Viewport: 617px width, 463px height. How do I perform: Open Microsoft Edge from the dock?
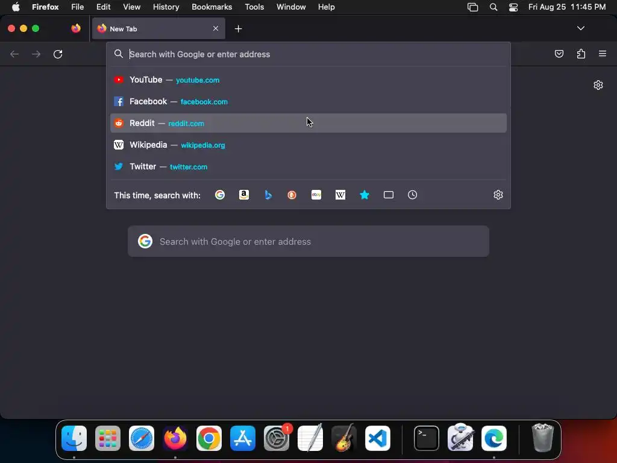point(494,438)
